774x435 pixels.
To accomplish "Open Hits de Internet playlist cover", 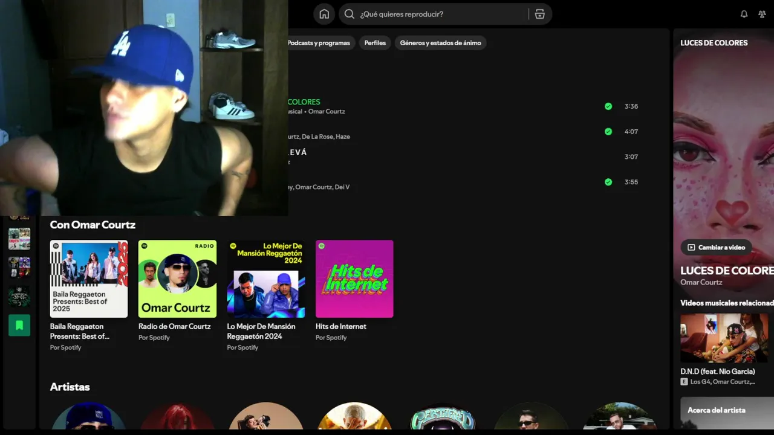I will pos(354,279).
